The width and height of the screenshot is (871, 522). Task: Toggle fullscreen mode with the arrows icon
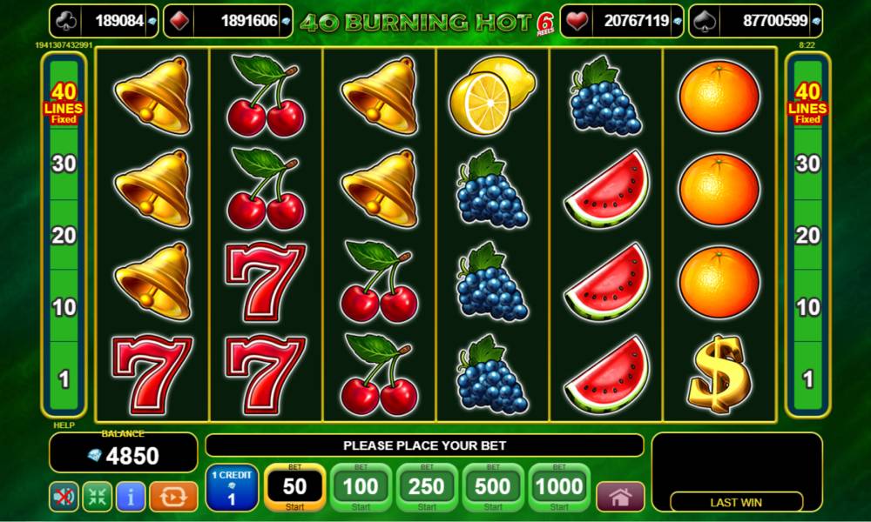pyautogui.click(x=98, y=497)
